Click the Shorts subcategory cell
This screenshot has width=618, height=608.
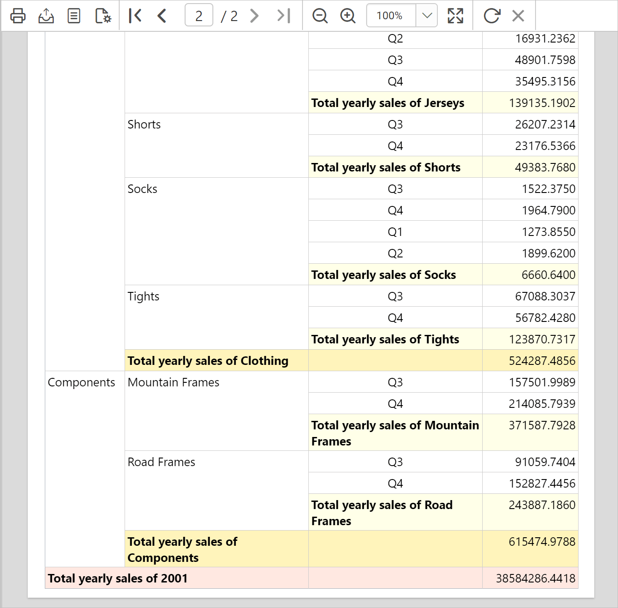point(216,146)
